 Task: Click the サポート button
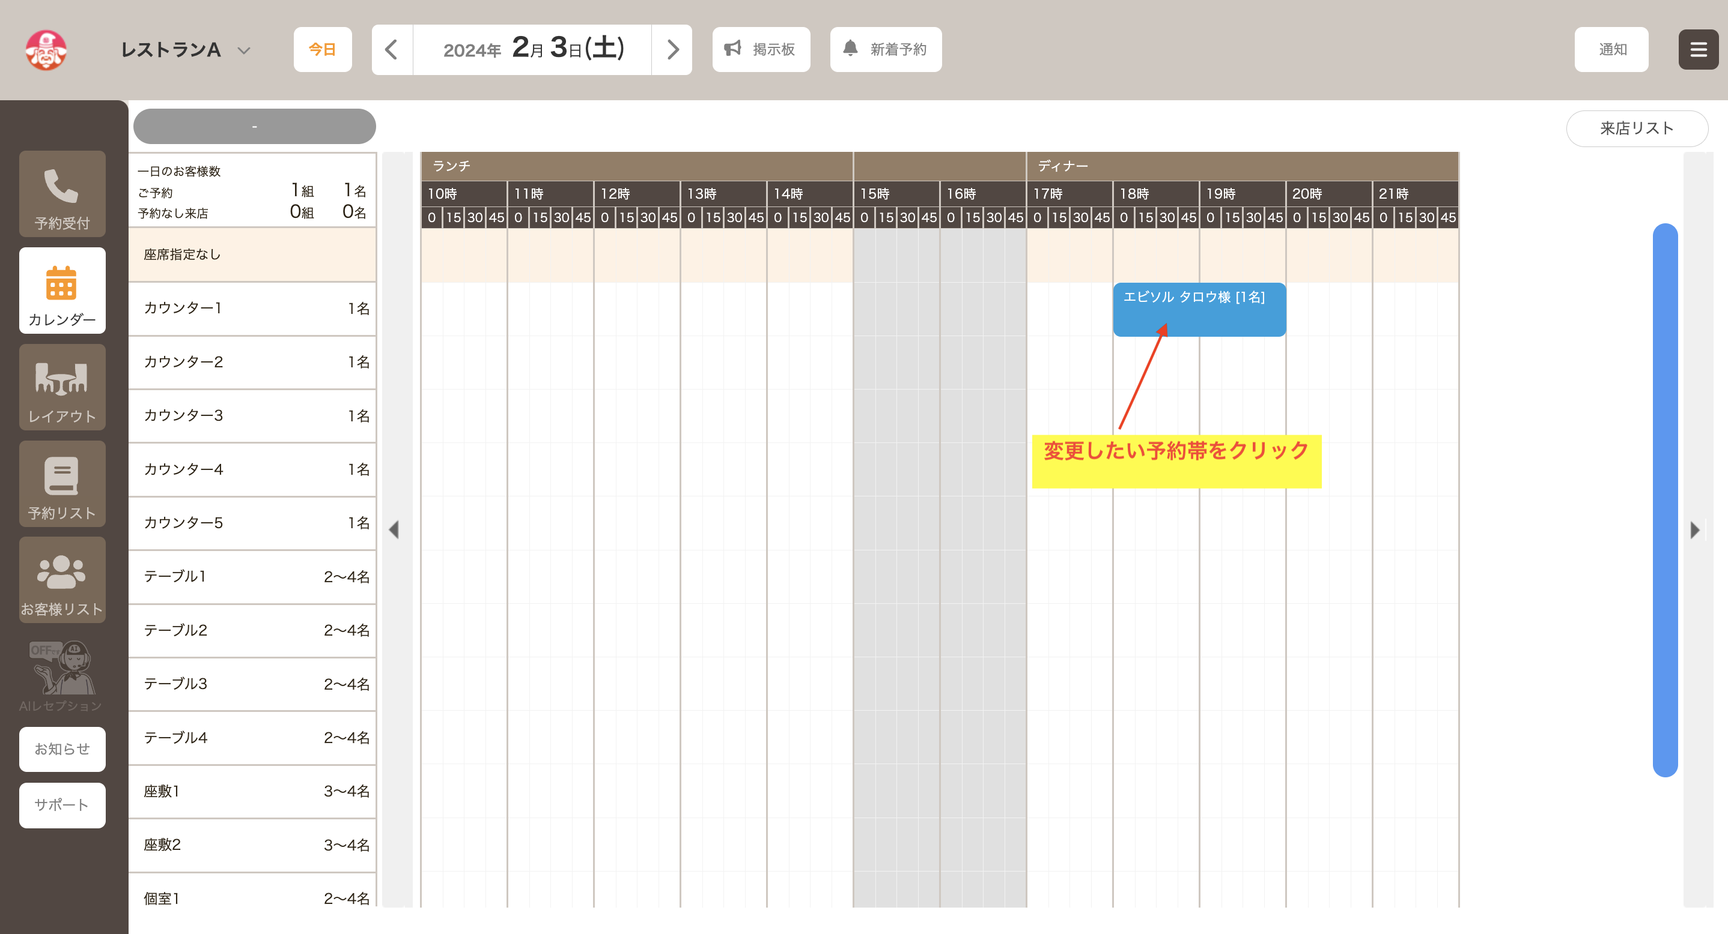coord(62,805)
